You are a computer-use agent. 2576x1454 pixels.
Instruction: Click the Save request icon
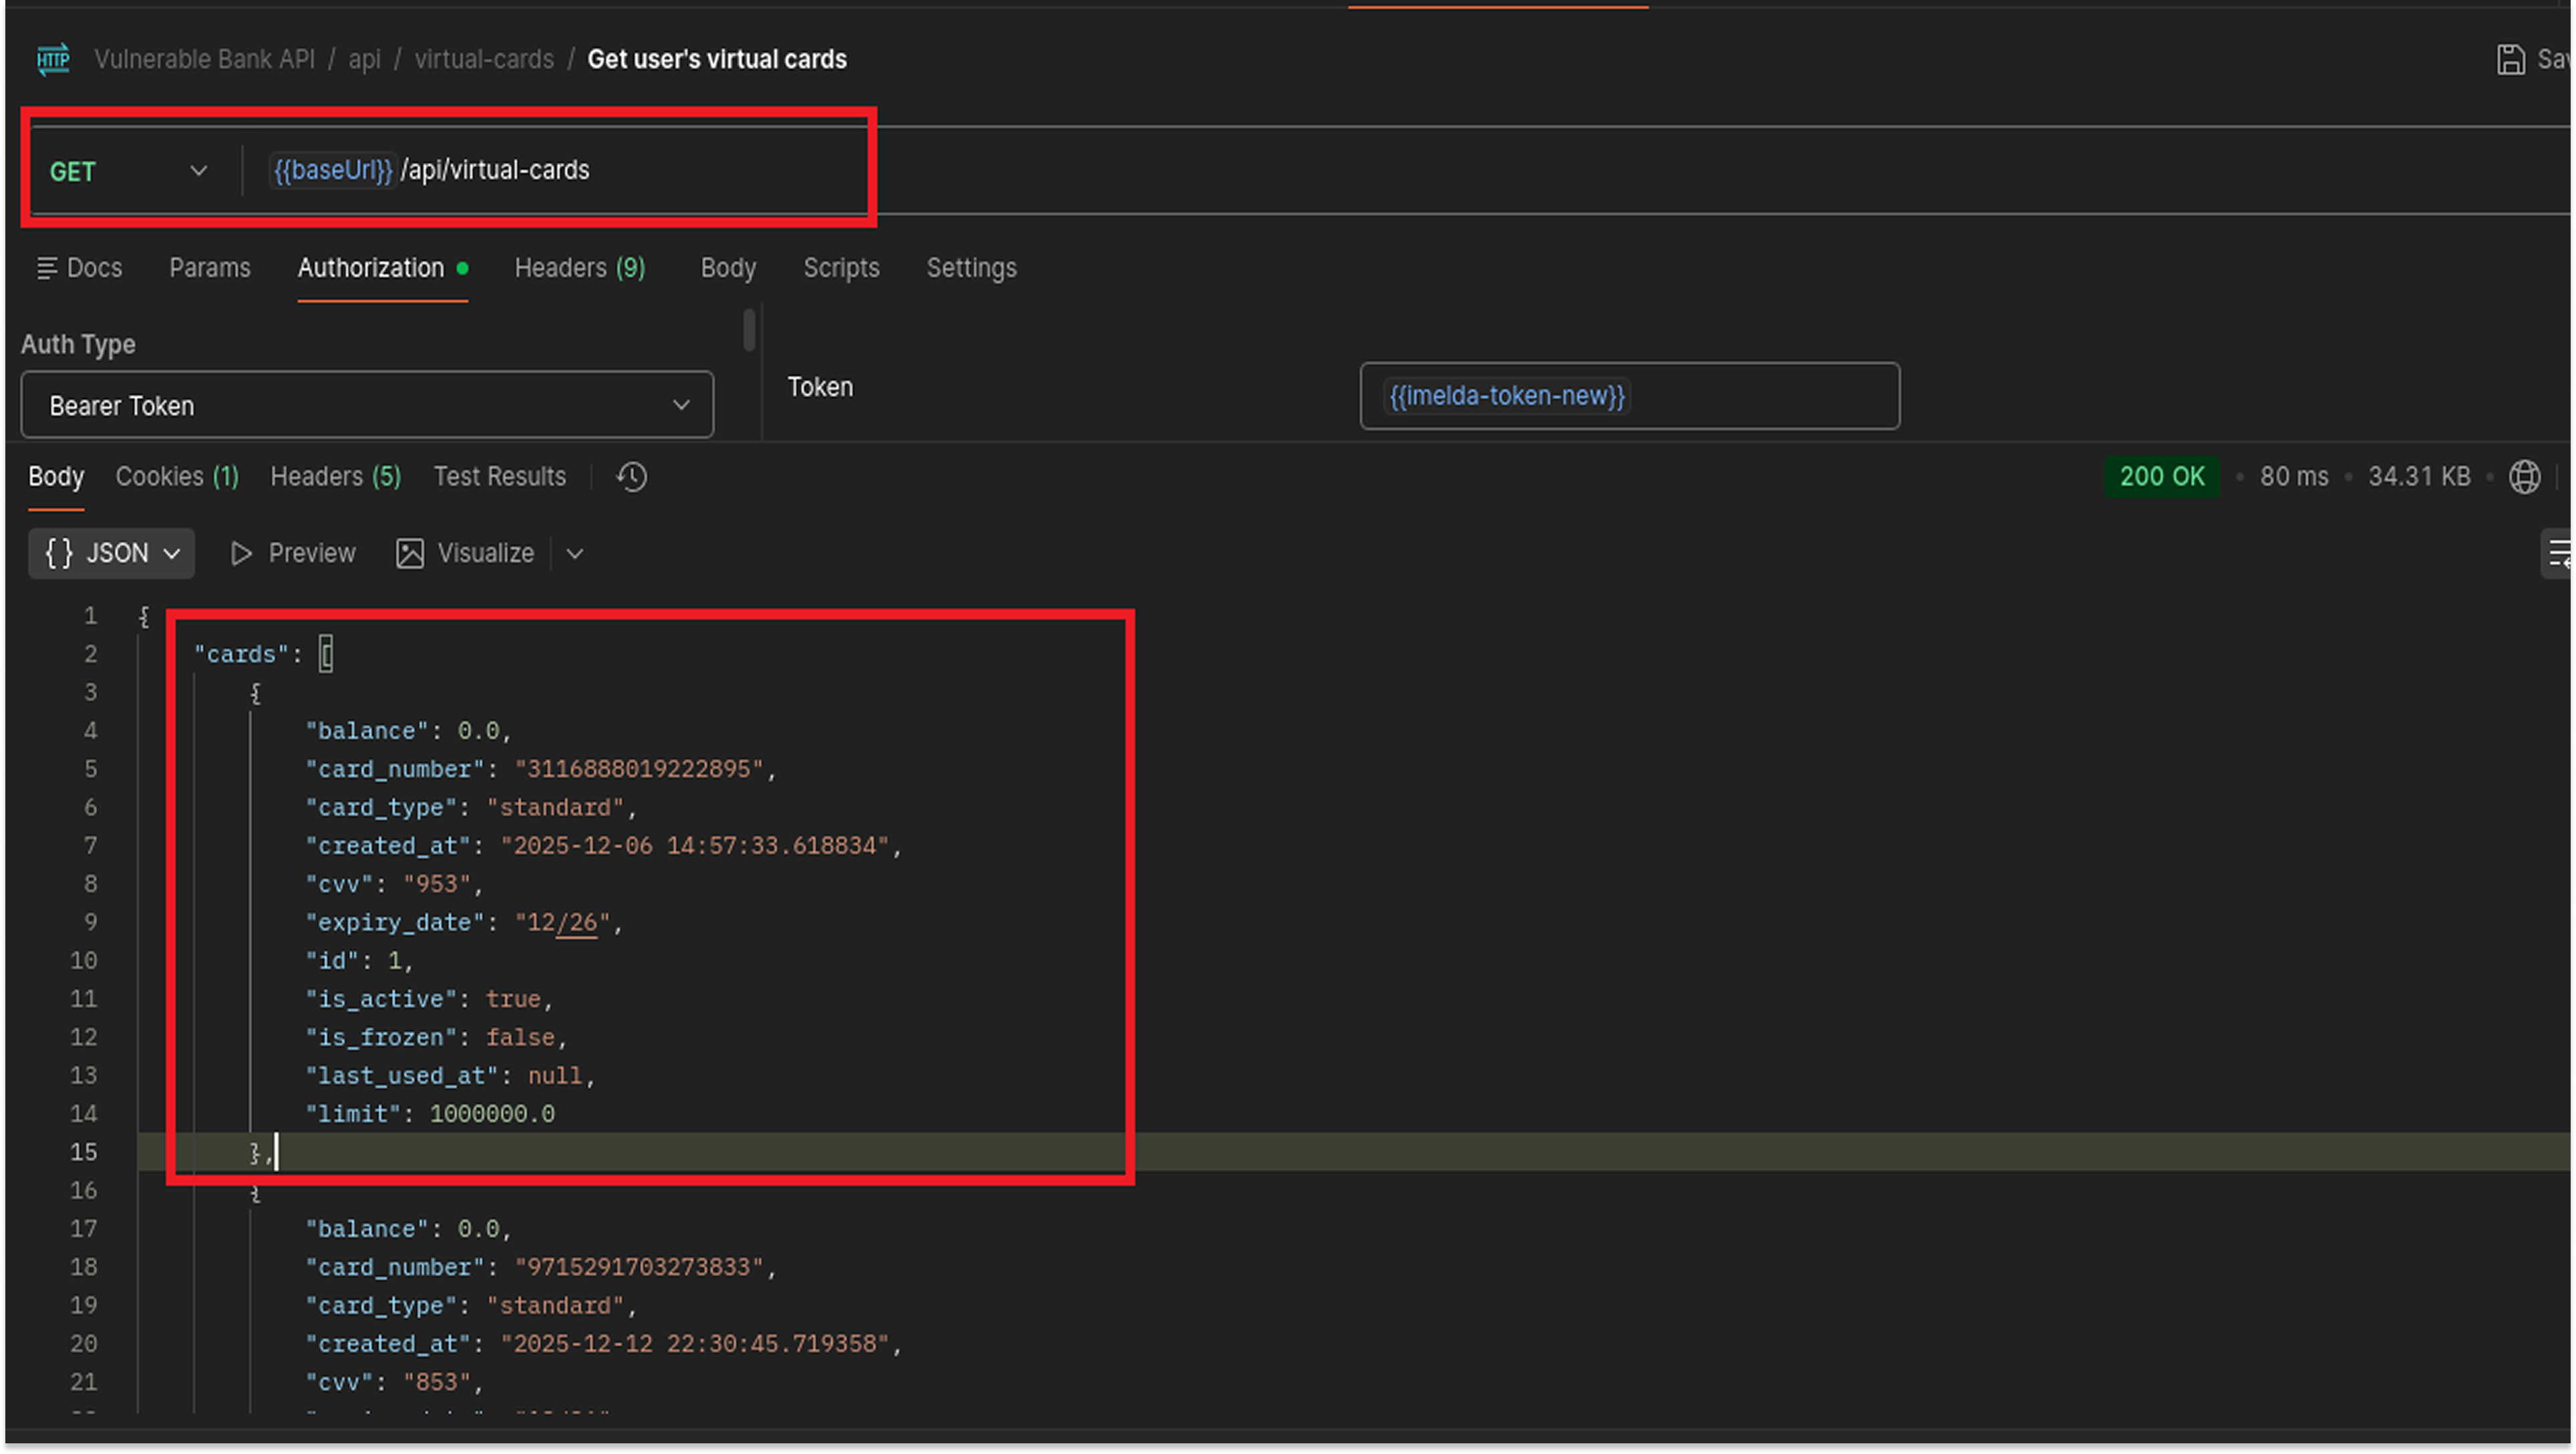(x=2512, y=59)
